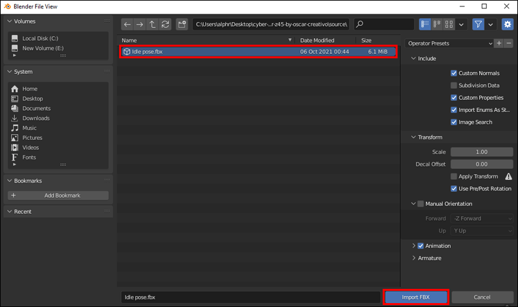
Task: Toggle Custom Normals checkbox
Action: [454, 73]
